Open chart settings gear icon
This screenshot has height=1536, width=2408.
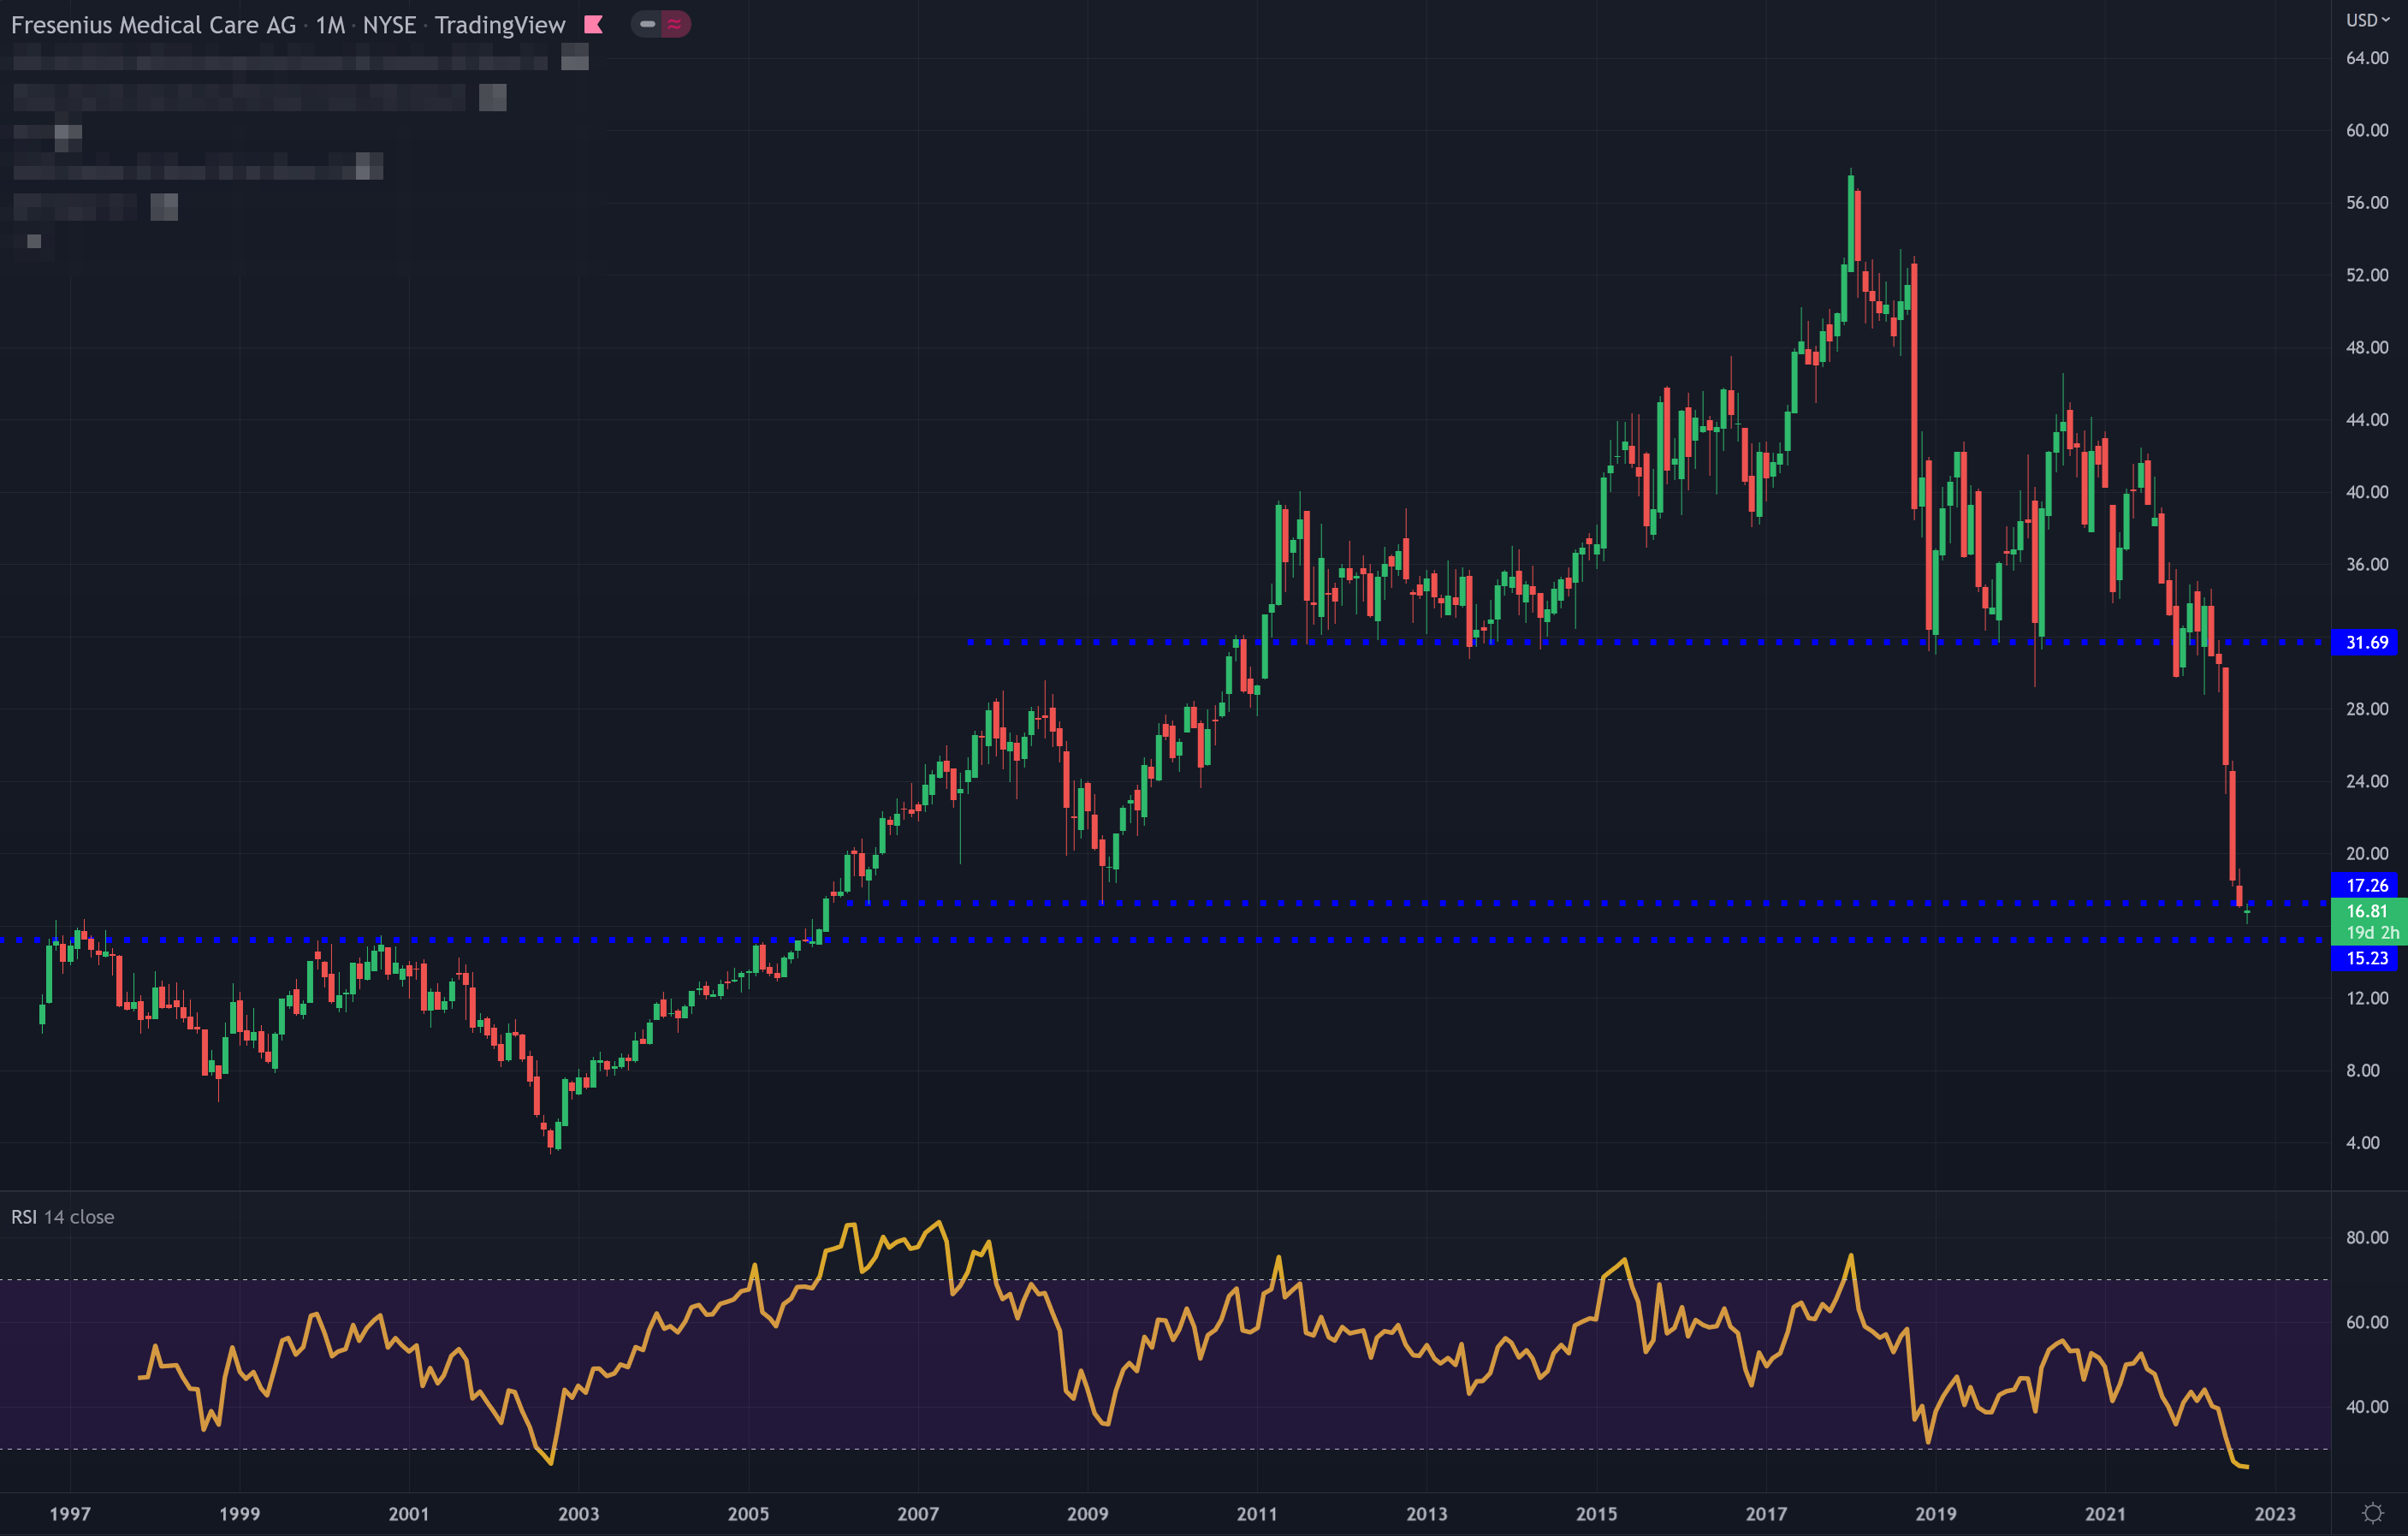pos(2371,1513)
